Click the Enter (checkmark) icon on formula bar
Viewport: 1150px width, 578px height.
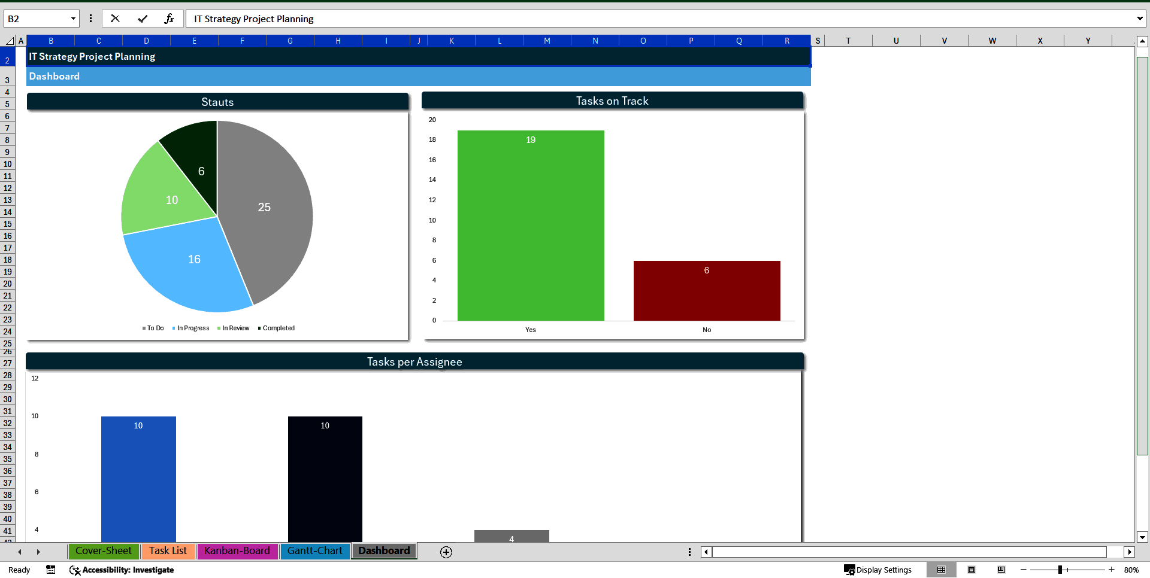tap(143, 19)
